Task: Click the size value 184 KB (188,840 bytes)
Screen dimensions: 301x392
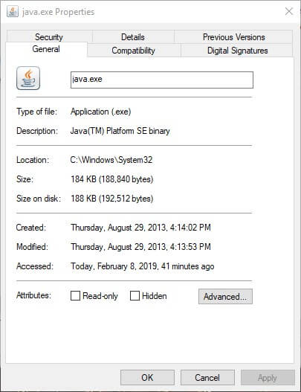Action: [x=112, y=179]
